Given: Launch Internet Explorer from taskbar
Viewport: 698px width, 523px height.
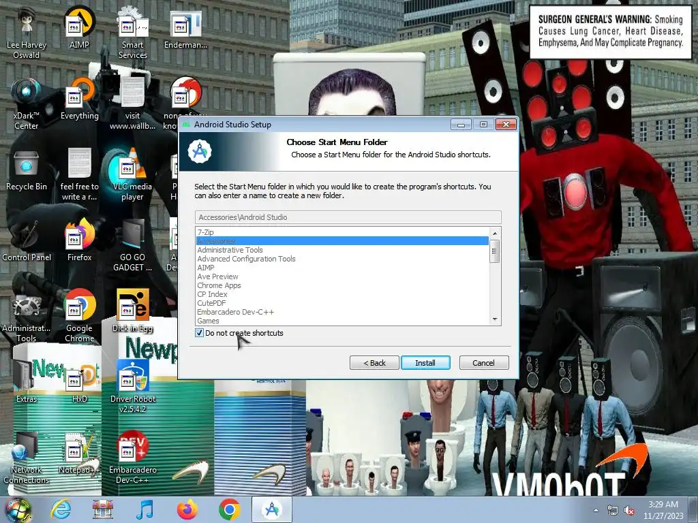Looking at the screenshot, I should tap(61, 509).
